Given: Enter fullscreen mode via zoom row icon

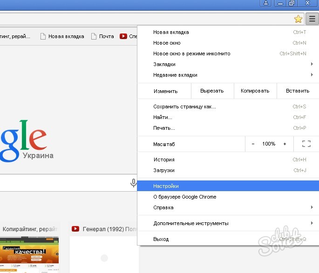Looking at the screenshot, I should 306,144.
